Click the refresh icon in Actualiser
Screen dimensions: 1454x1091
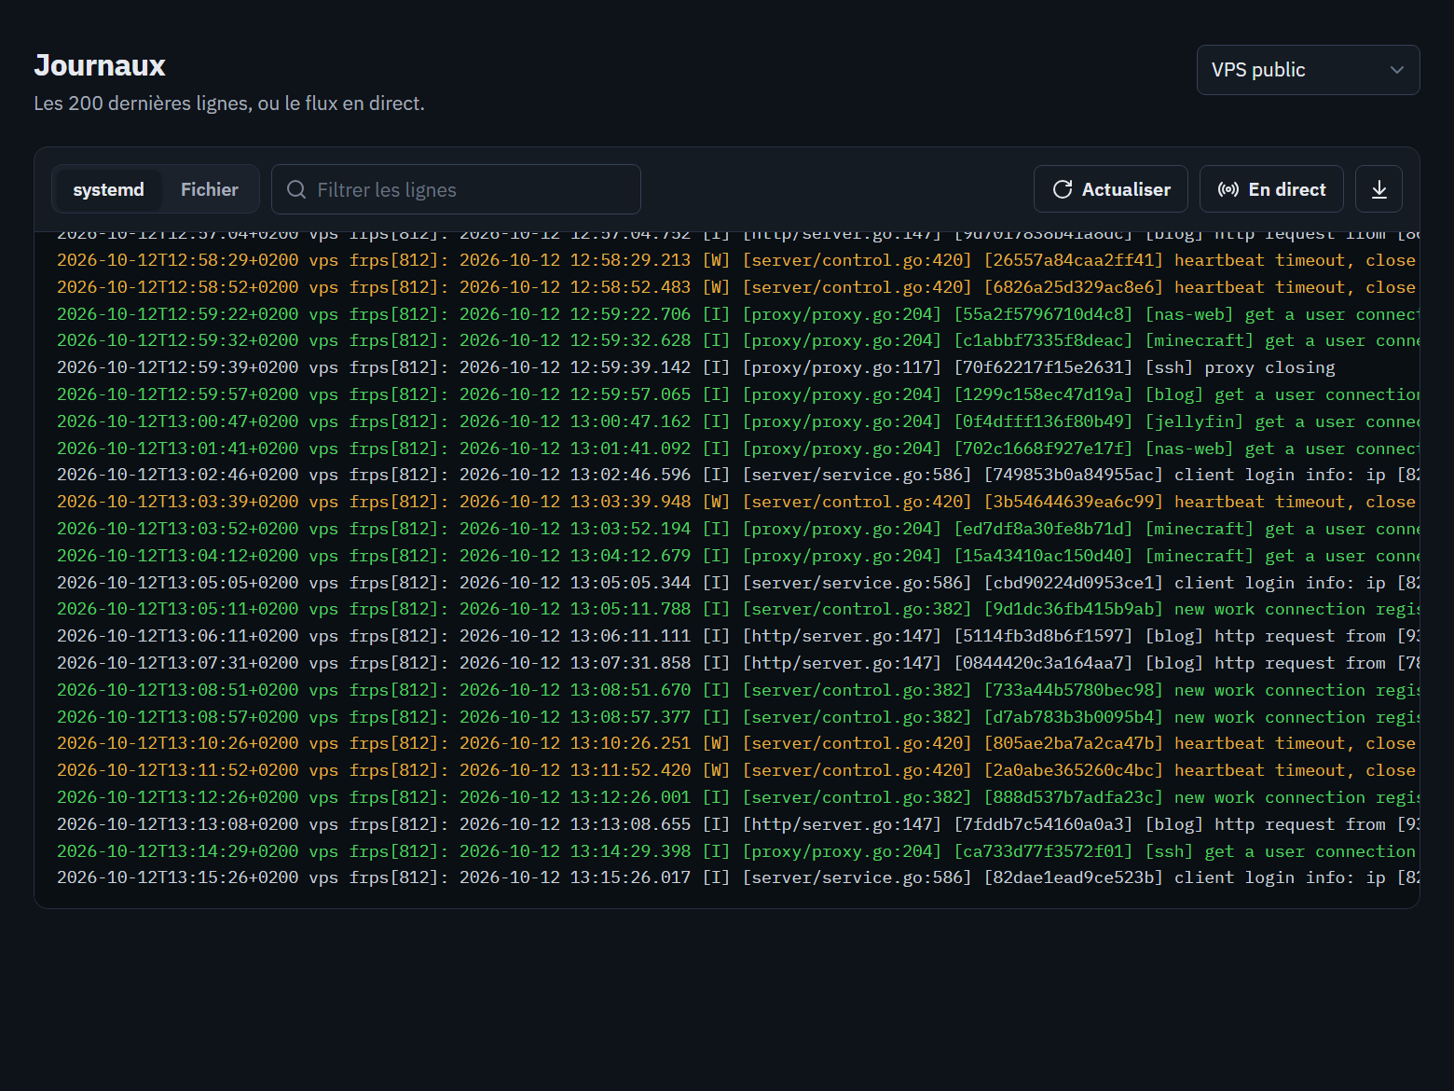tap(1063, 189)
